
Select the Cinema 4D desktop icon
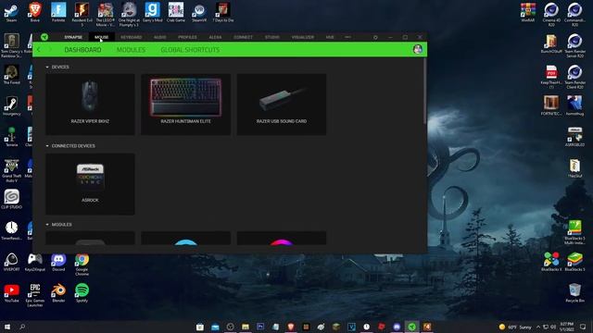pyautogui.click(x=551, y=15)
